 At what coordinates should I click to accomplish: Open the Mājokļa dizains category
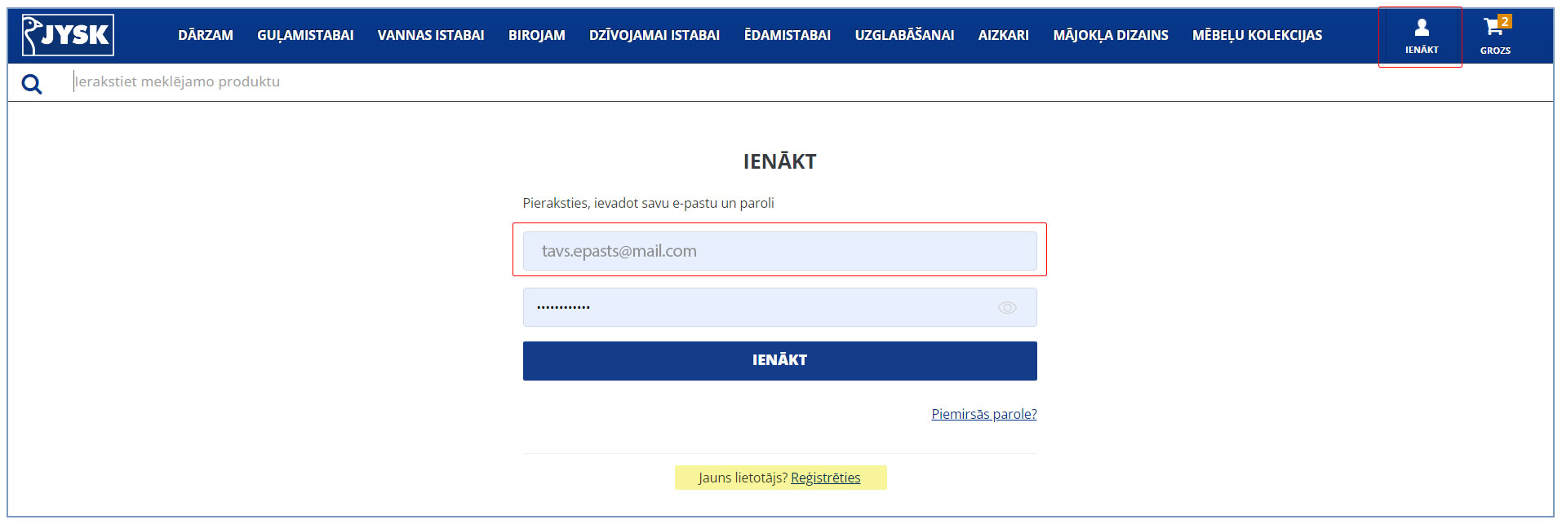click(1111, 35)
